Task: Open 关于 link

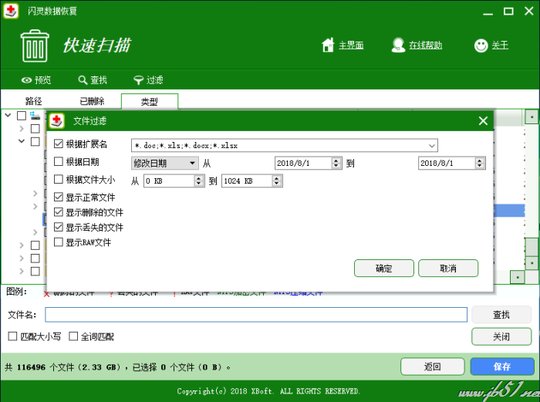Action: coord(500,46)
